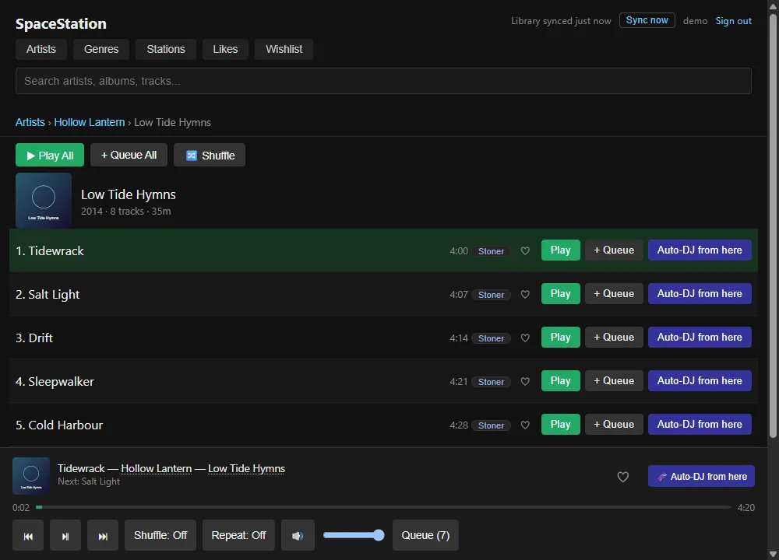Click the green Play All button
The height and width of the screenshot is (560, 779).
(x=50, y=156)
